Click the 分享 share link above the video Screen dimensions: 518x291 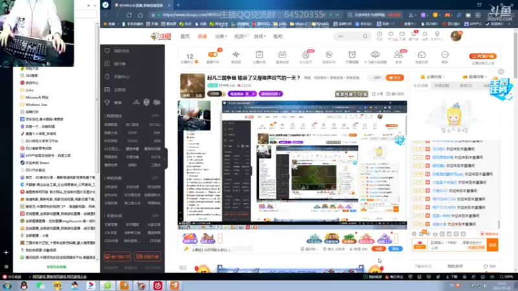click(377, 94)
